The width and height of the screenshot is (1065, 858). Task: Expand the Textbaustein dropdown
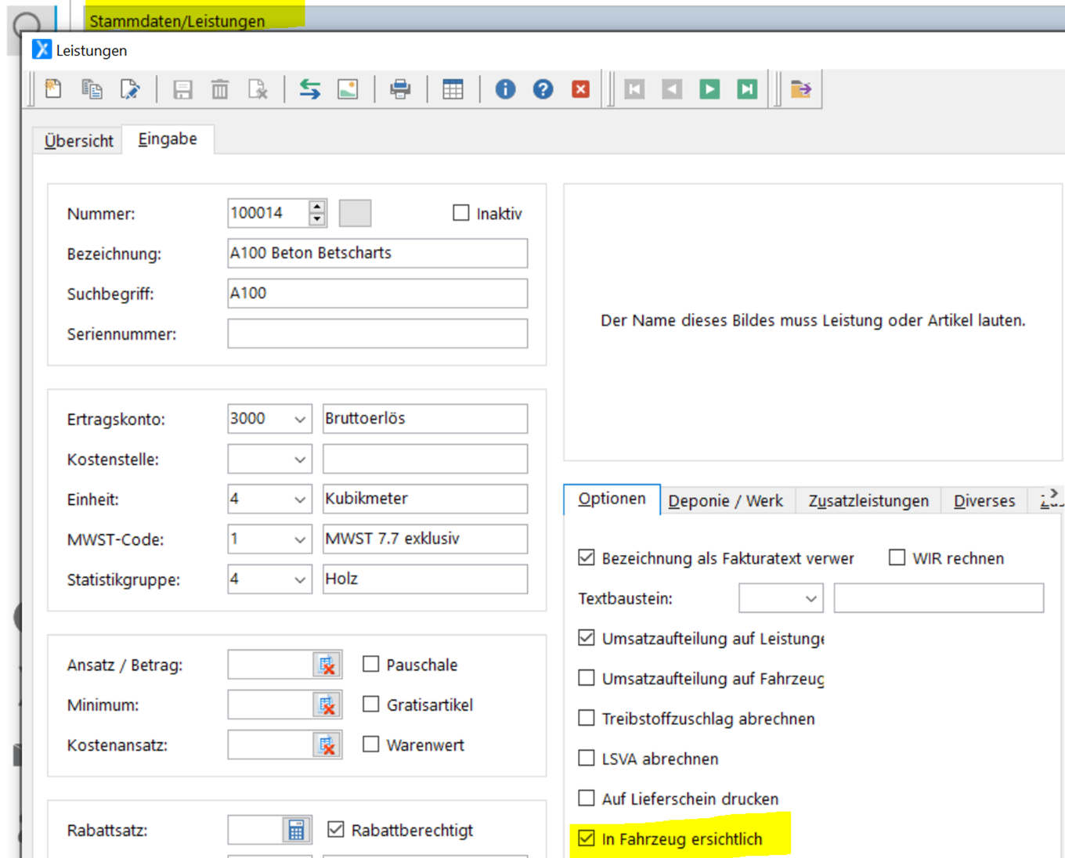810,599
